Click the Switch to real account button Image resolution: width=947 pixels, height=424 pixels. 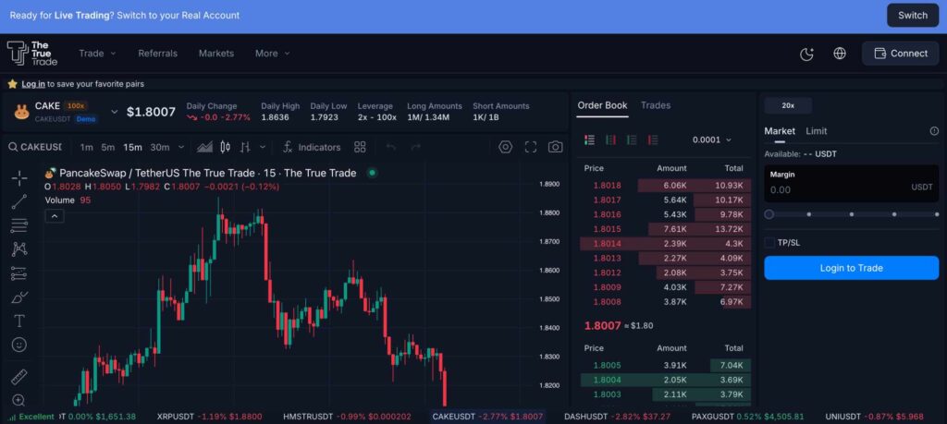[x=913, y=16]
